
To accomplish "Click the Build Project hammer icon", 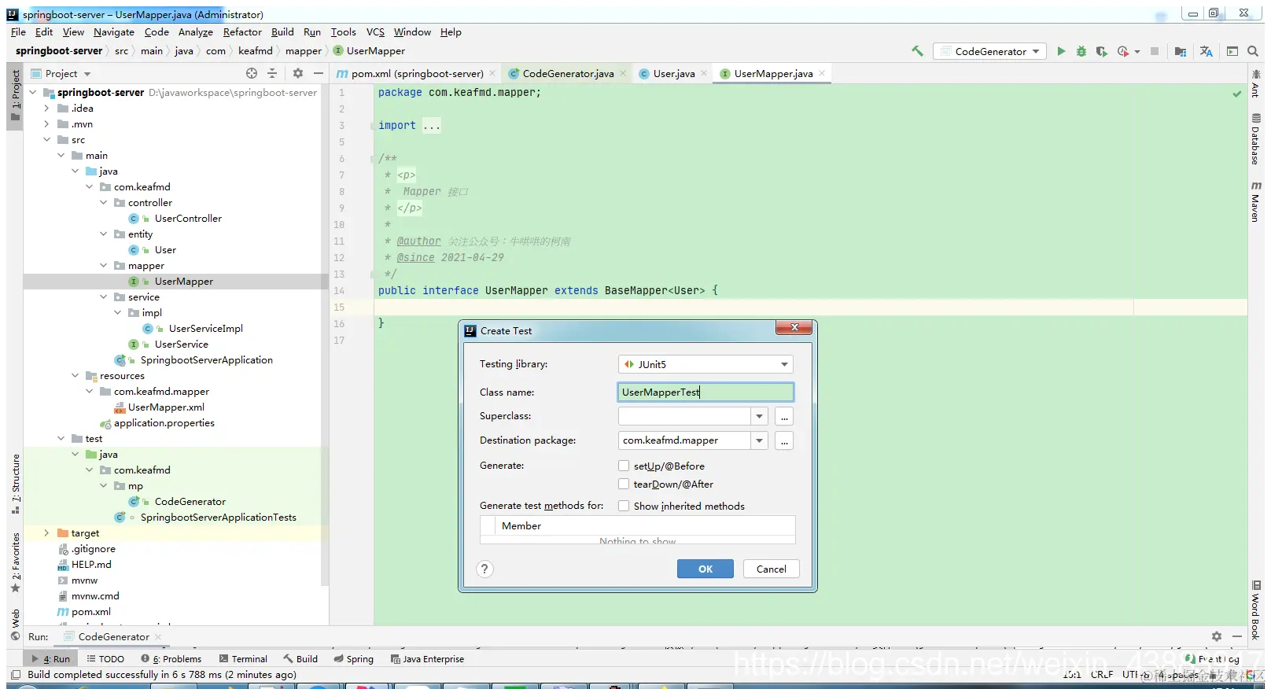I will click(x=917, y=51).
